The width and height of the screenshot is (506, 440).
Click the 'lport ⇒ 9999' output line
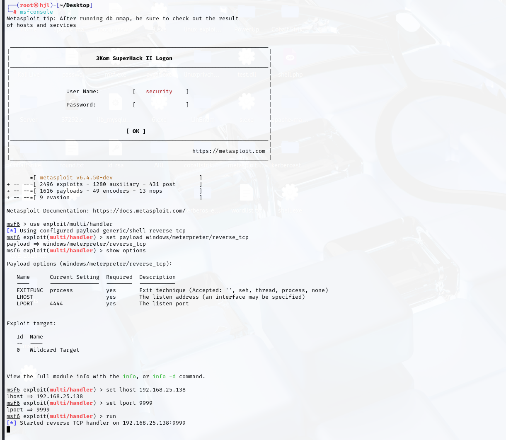[x=28, y=410]
